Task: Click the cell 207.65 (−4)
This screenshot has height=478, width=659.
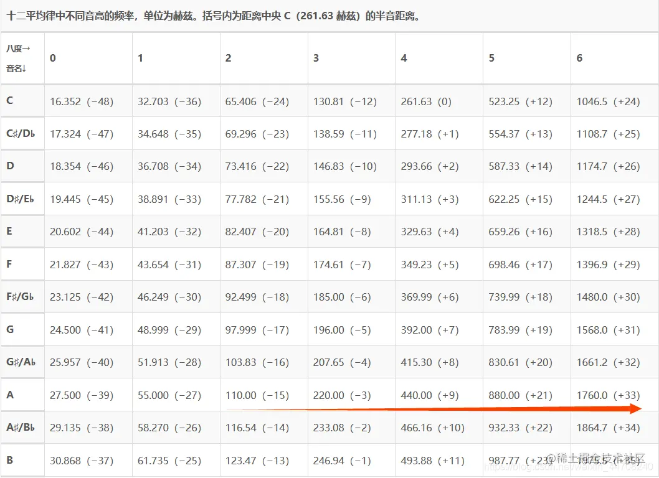Action: [351, 362]
